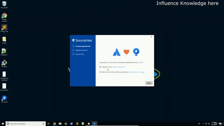The height and width of the screenshot is (126, 224).
Task: Focus the taskbar search box
Action: [26, 124]
